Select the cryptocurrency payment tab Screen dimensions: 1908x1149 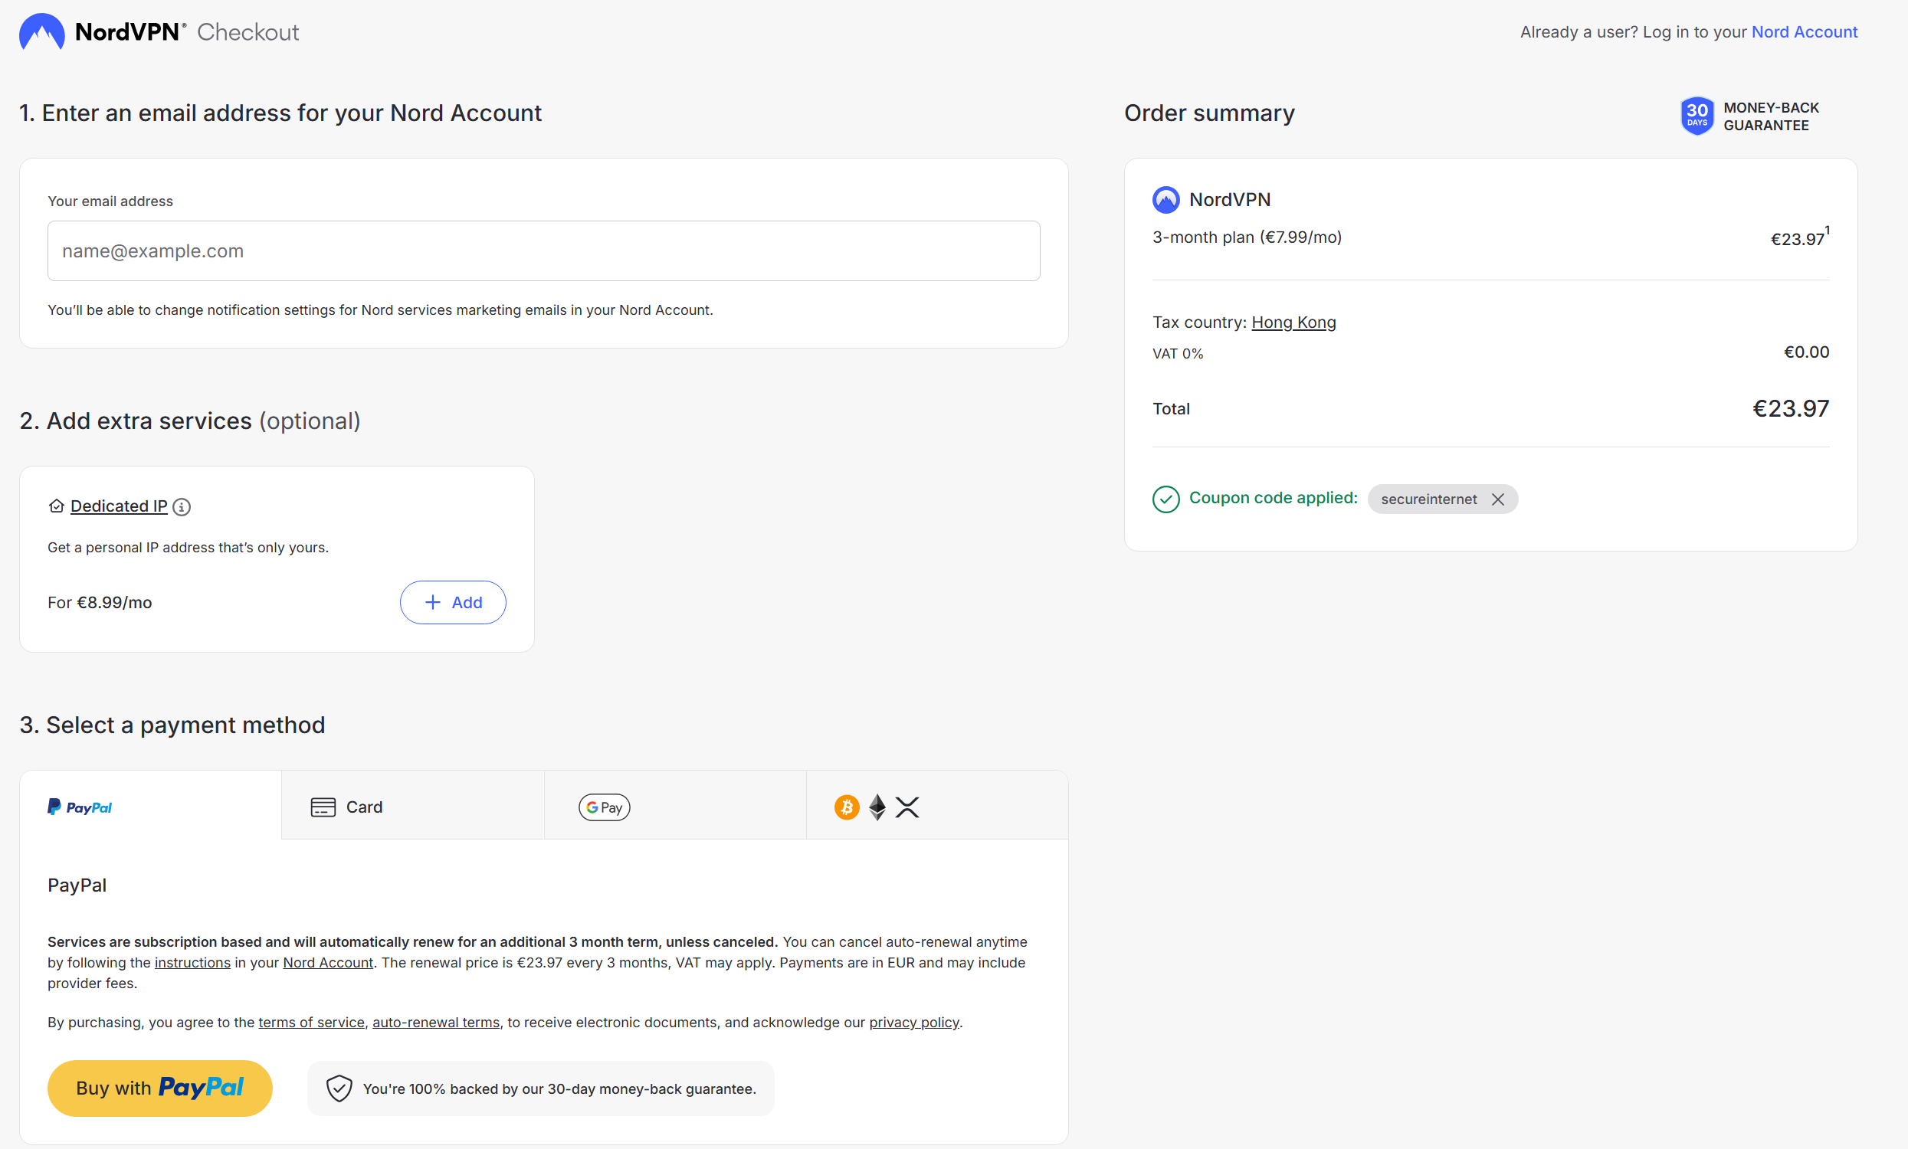pos(937,807)
